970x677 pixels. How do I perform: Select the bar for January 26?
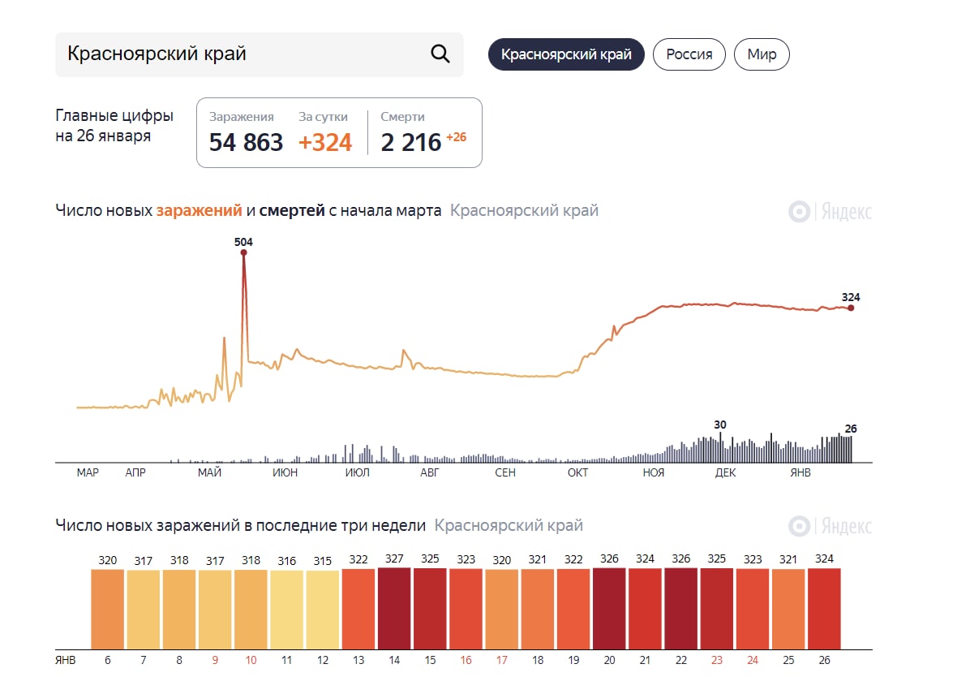pos(824,607)
